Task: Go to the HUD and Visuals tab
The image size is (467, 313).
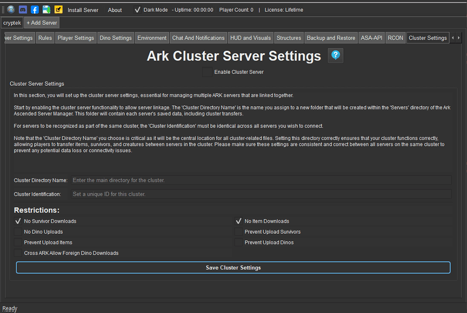Action: pos(250,38)
